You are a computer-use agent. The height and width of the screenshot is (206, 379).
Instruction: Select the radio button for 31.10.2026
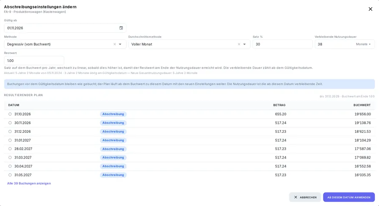coord(10,114)
